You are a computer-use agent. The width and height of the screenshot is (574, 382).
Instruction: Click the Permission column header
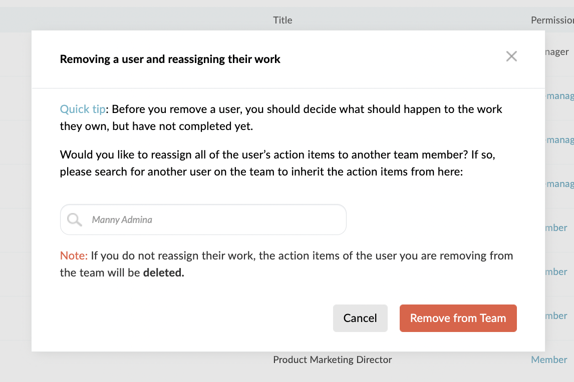tap(552, 20)
